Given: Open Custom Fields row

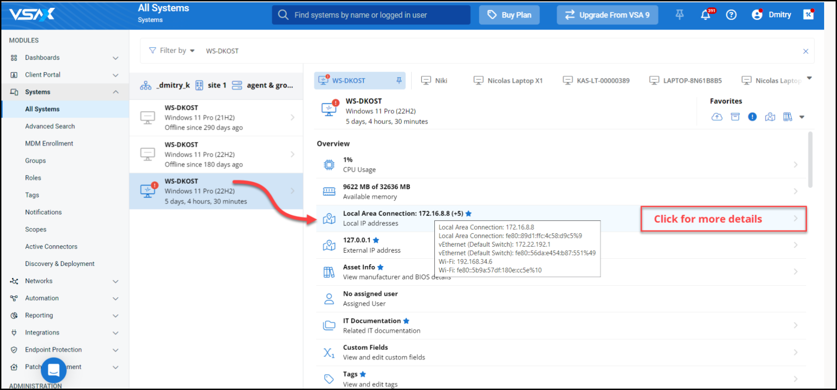Looking at the screenshot, I should coord(561,352).
